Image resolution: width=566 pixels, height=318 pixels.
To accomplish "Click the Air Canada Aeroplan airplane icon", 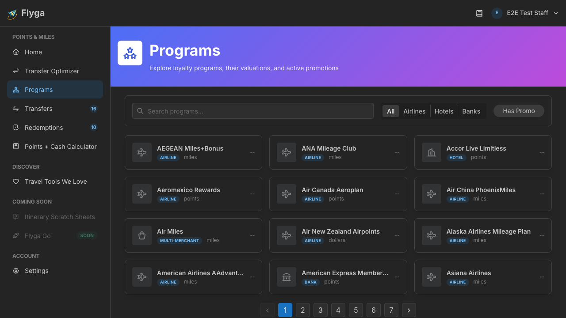I will pyautogui.click(x=287, y=194).
